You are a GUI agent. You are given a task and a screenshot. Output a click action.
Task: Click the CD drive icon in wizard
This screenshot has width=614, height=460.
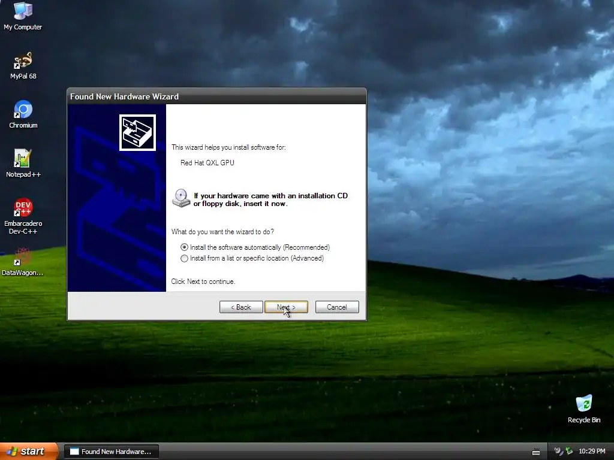coord(181,198)
